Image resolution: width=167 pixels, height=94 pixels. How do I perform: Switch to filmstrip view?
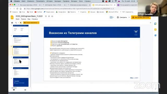coord(14,90)
